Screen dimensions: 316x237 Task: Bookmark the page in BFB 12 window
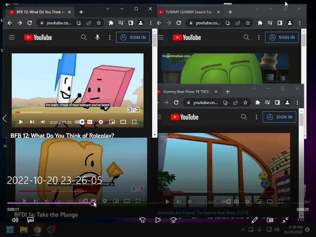[x=98, y=23]
